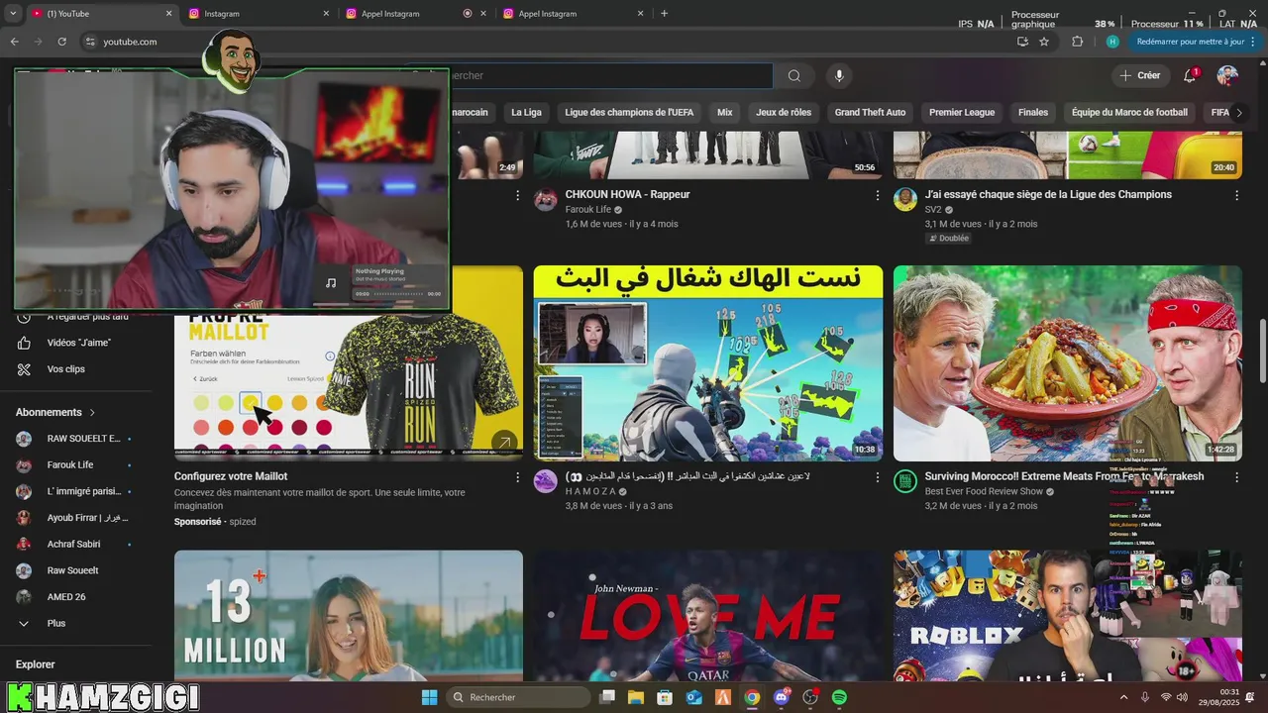Open options menu for Configurez votre Maillot ad
1268x713 pixels.
pyautogui.click(x=517, y=477)
